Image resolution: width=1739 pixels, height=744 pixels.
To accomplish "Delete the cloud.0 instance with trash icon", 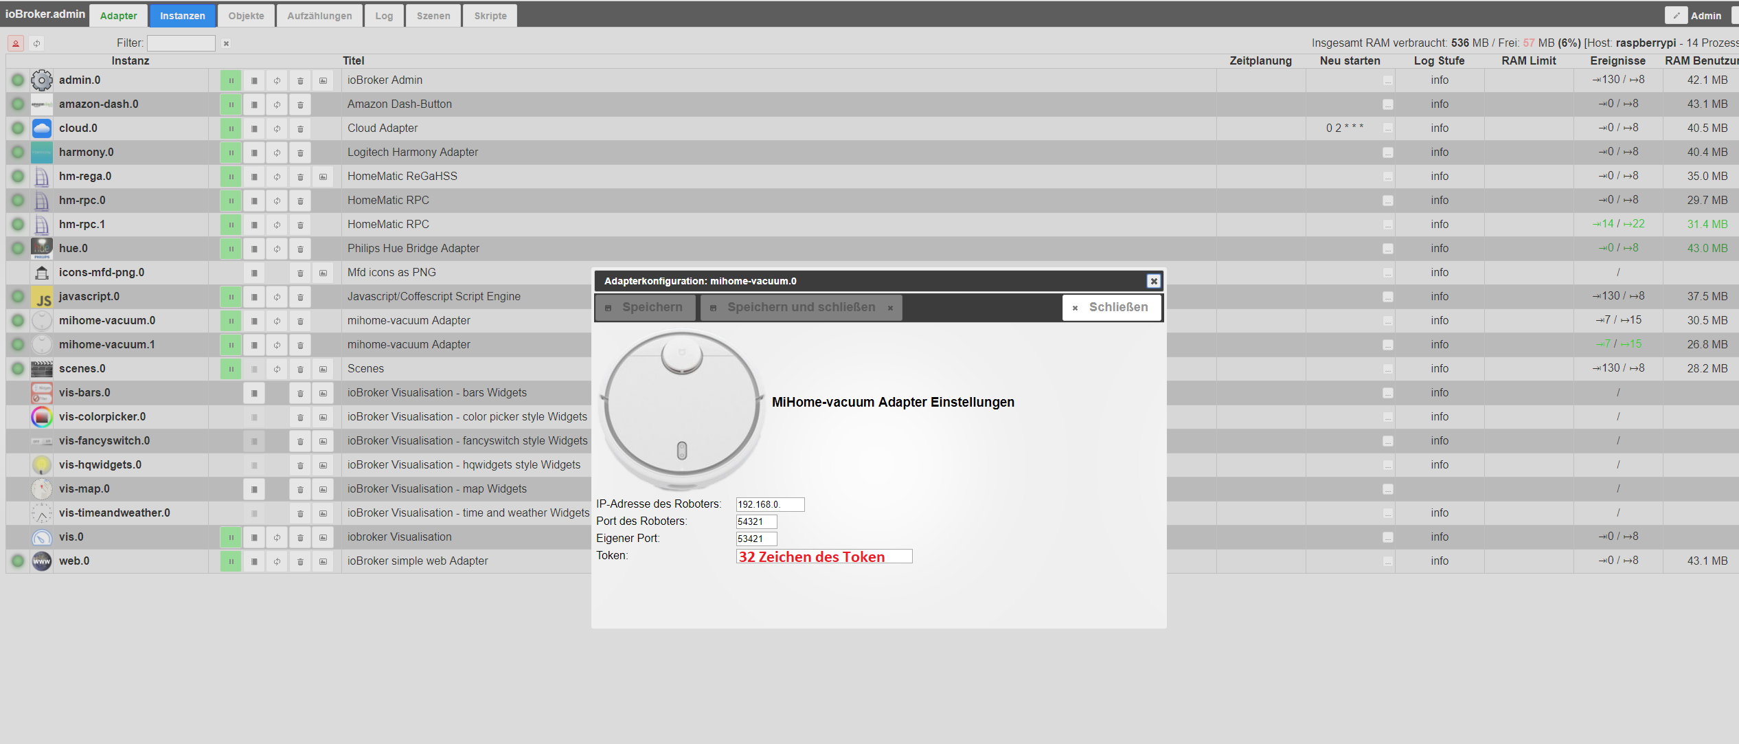I will [300, 128].
